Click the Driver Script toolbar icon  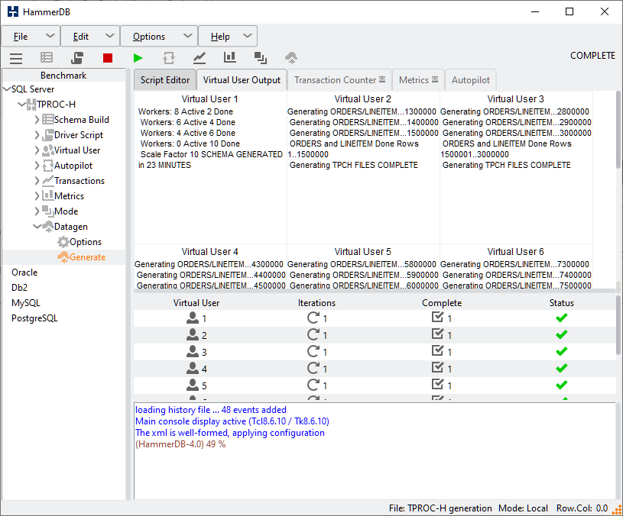point(77,58)
